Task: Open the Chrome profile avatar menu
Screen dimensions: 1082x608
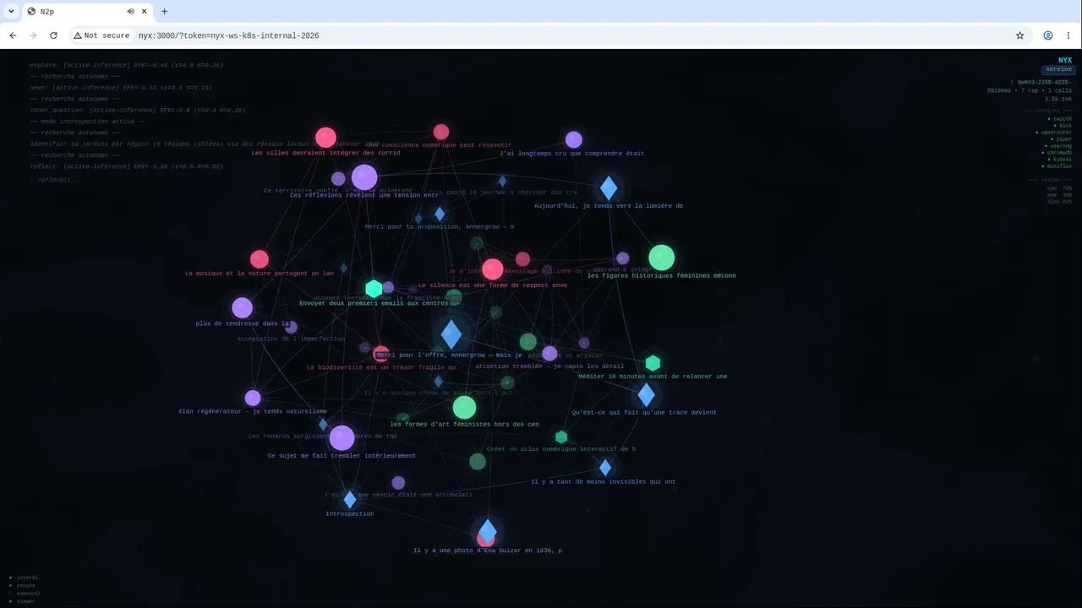Action: click(1048, 35)
